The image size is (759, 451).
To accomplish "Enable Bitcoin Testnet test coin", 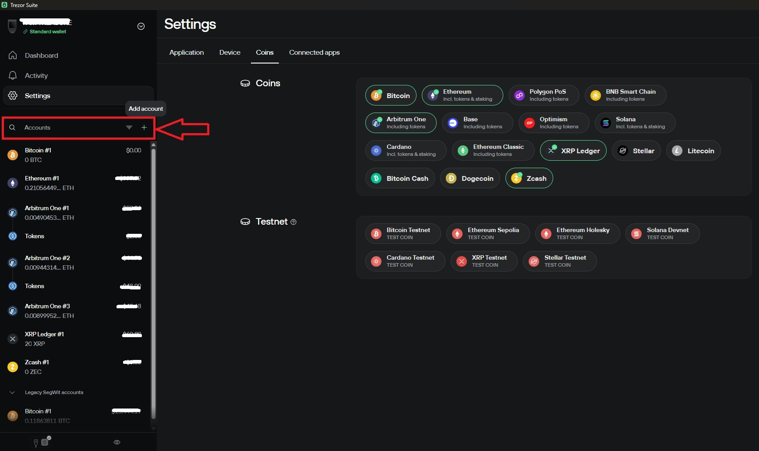I will 403,233.
